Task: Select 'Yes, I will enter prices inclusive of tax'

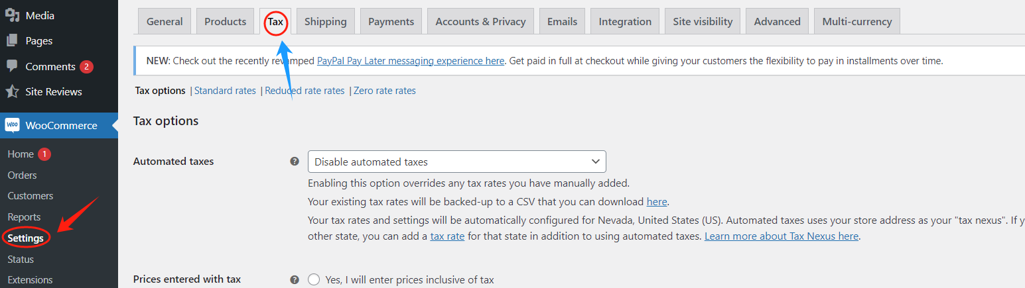Action: (x=314, y=280)
